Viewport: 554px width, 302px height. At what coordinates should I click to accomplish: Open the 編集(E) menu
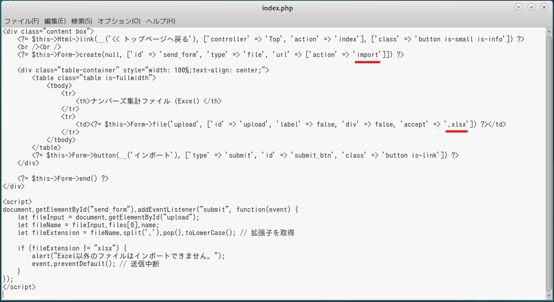point(55,21)
